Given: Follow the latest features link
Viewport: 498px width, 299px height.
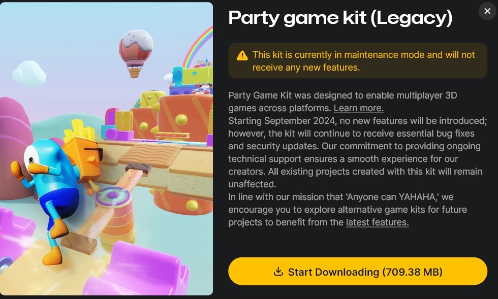Looking at the screenshot, I should click(x=377, y=222).
